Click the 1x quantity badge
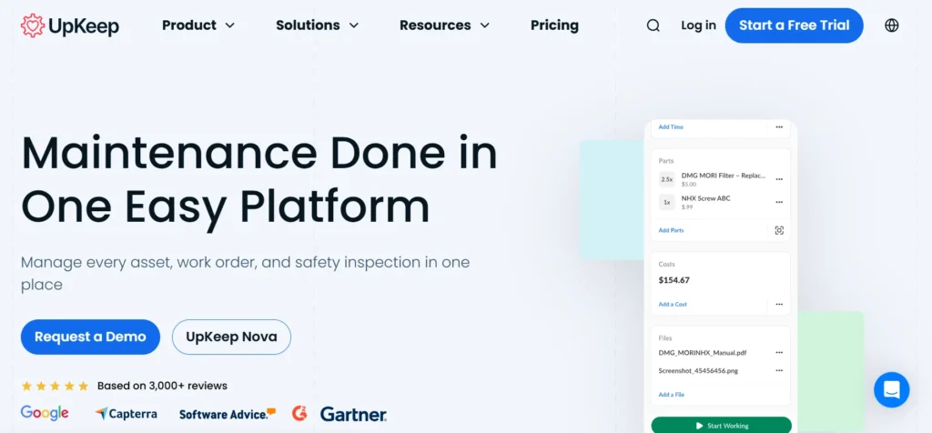Viewport: 932px width, 433px height. [667, 203]
